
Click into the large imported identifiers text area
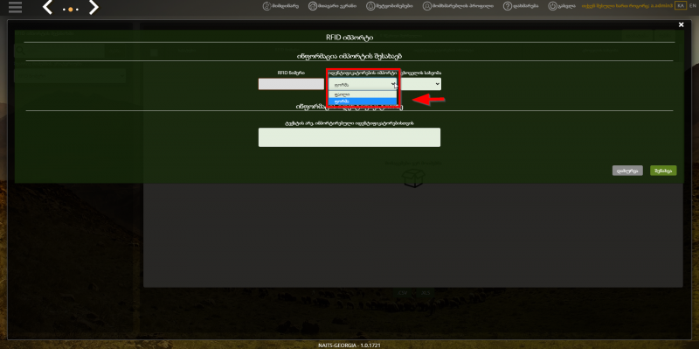coord(349,137)
